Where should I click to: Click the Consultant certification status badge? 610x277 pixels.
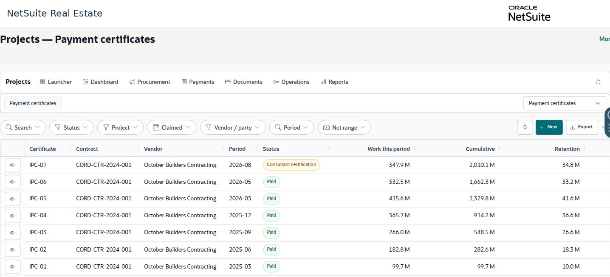291,165
